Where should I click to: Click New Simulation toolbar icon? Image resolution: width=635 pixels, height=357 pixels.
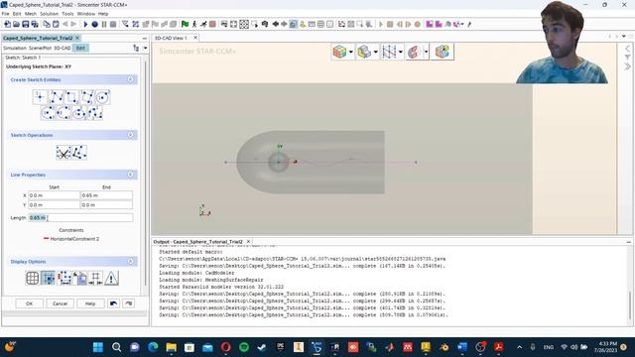coord(7,24)
